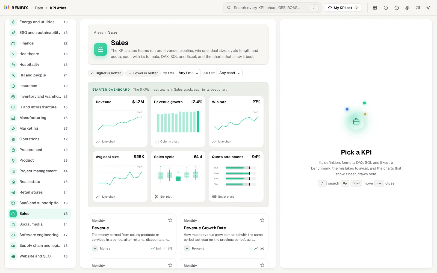Open the Win rate starter chart tile
Screen dimensions: 437x273
[x=236, y=121]
